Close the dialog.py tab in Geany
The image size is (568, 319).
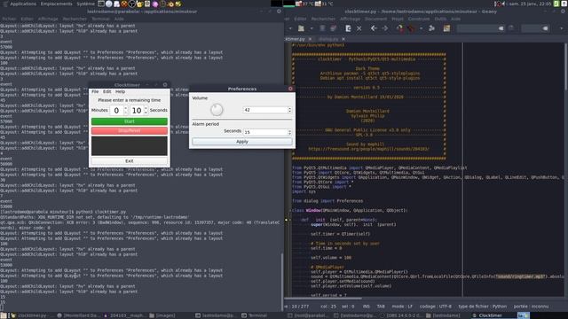[x=343, y=39]
